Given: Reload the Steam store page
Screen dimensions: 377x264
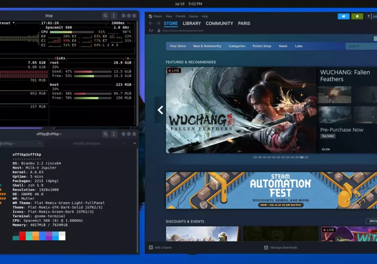Looking at the screenshot, I should click(x=151, y=31).
